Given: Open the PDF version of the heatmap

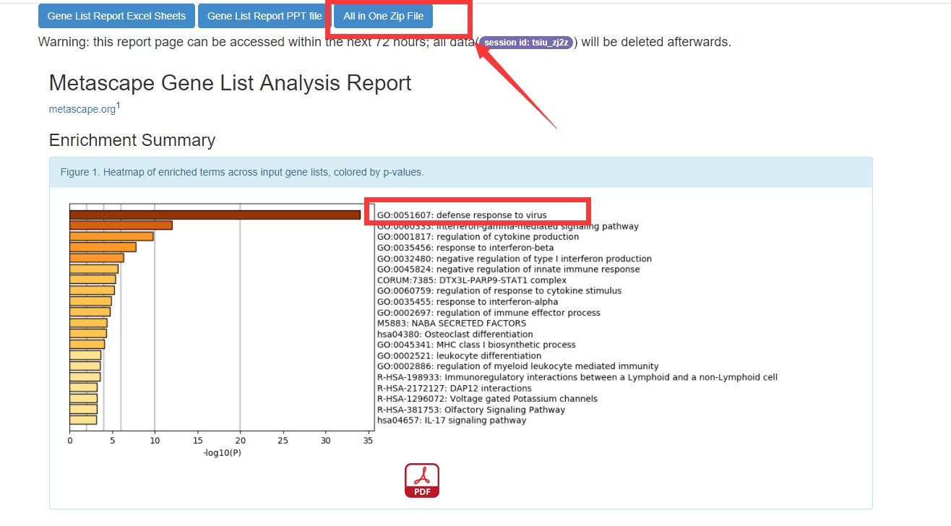Looking at the screenshot, I should pyautogui.click(x=422, y=480).
